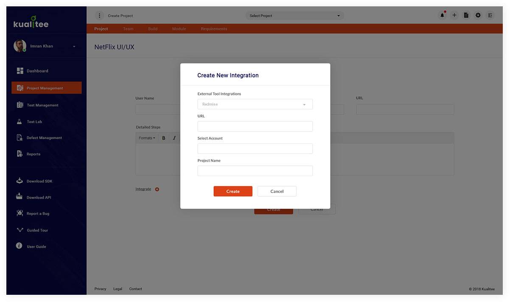Image resolution: width=510 pixels, height=302 pixels.
Task: Open the Select Project dropdown
Action: coord(295,16)
